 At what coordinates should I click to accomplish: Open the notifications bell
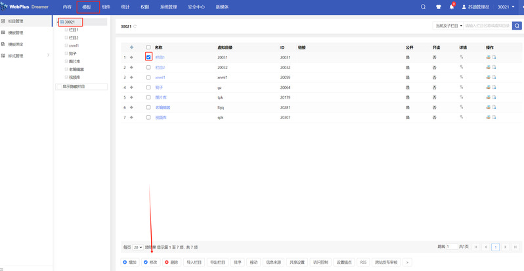coord(452,7)
